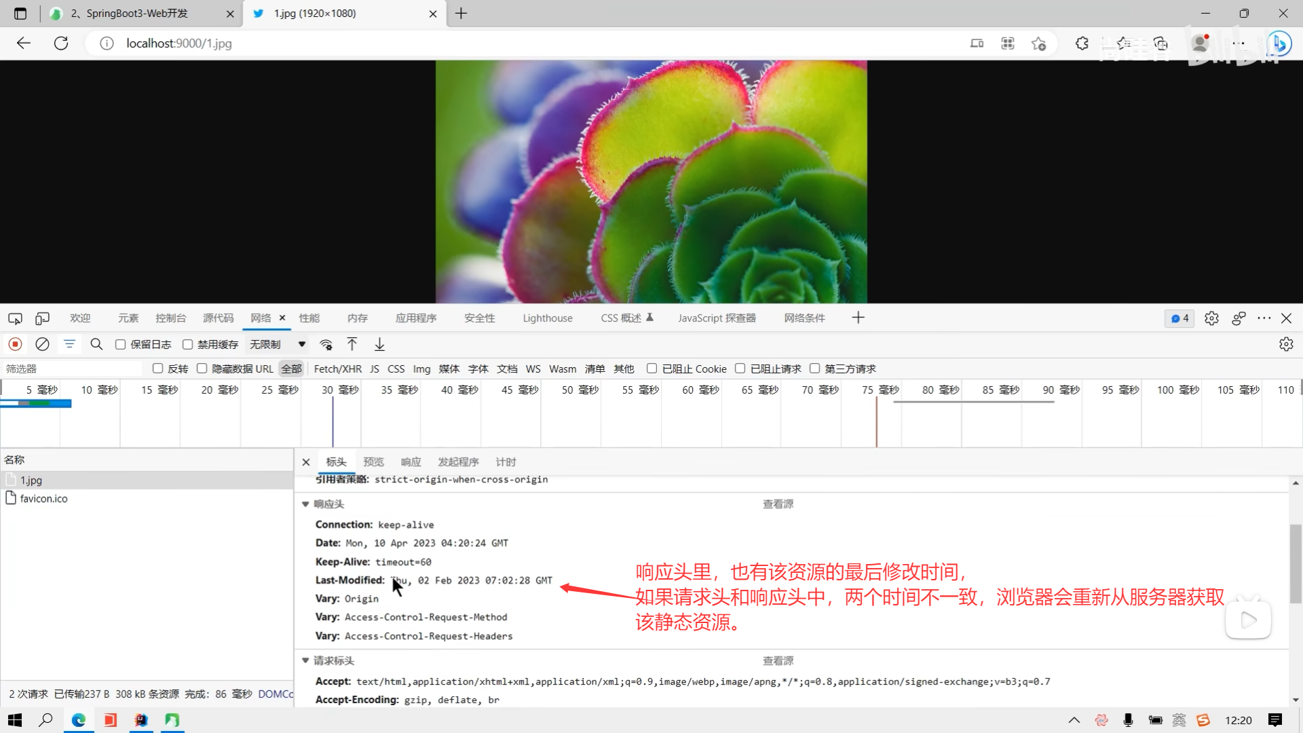Clear the network log with the clear icon
The width and height of the screenshot is (1303, 733).
click(x=42, y=344)
